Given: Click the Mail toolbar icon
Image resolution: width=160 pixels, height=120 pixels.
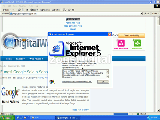Looking at the screenshot, I should tap(64, 10).
